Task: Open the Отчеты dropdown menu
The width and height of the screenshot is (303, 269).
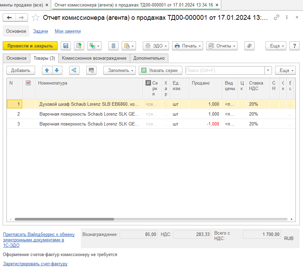Action: [x=222, y=46]
